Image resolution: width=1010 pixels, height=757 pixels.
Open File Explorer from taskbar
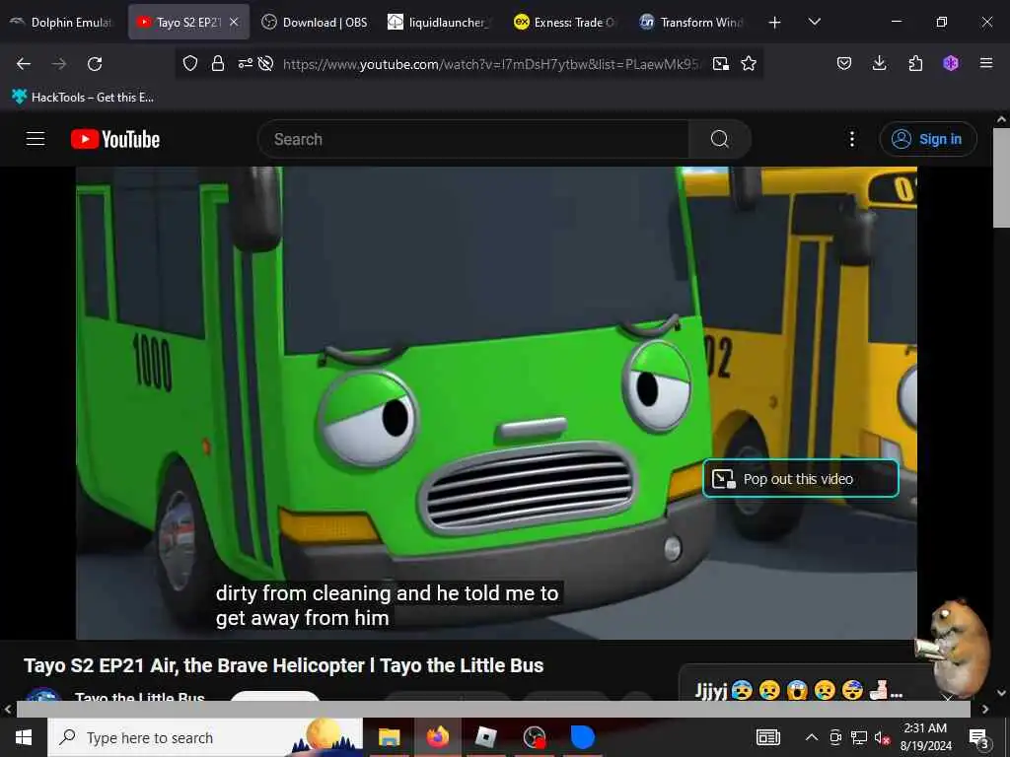click(x=389, y=737)
